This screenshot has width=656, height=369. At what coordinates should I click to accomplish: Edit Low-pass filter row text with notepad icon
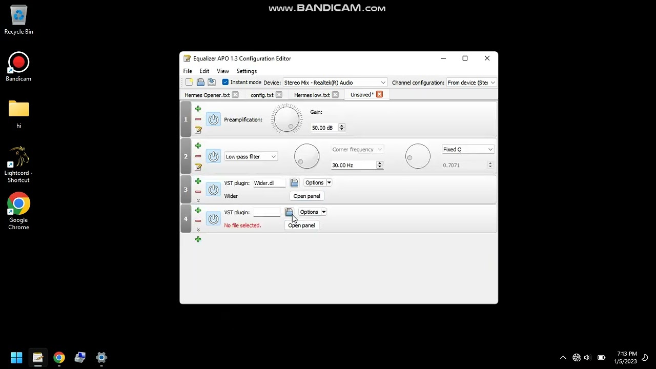coord(198,167)
